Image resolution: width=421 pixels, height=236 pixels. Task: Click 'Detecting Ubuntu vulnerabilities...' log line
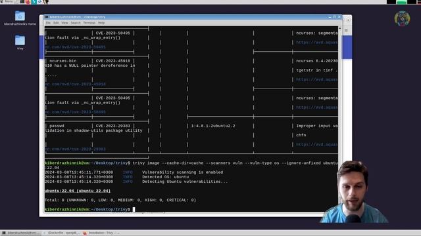click(x=185, y=182)
